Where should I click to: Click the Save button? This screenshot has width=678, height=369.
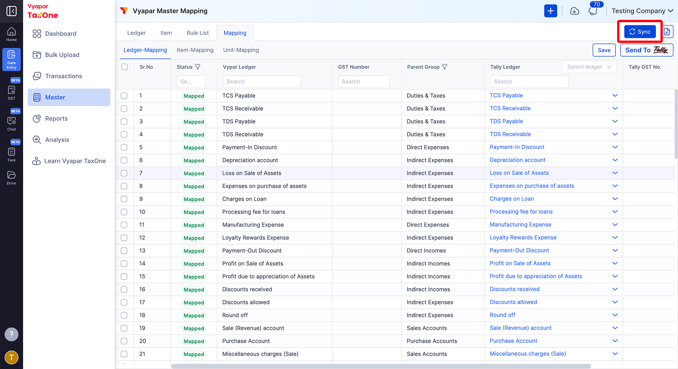pyautogui.click(x=604, y=50)
